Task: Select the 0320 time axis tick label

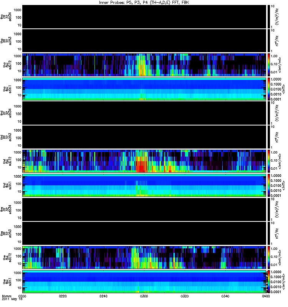Action: coord(185,296)
